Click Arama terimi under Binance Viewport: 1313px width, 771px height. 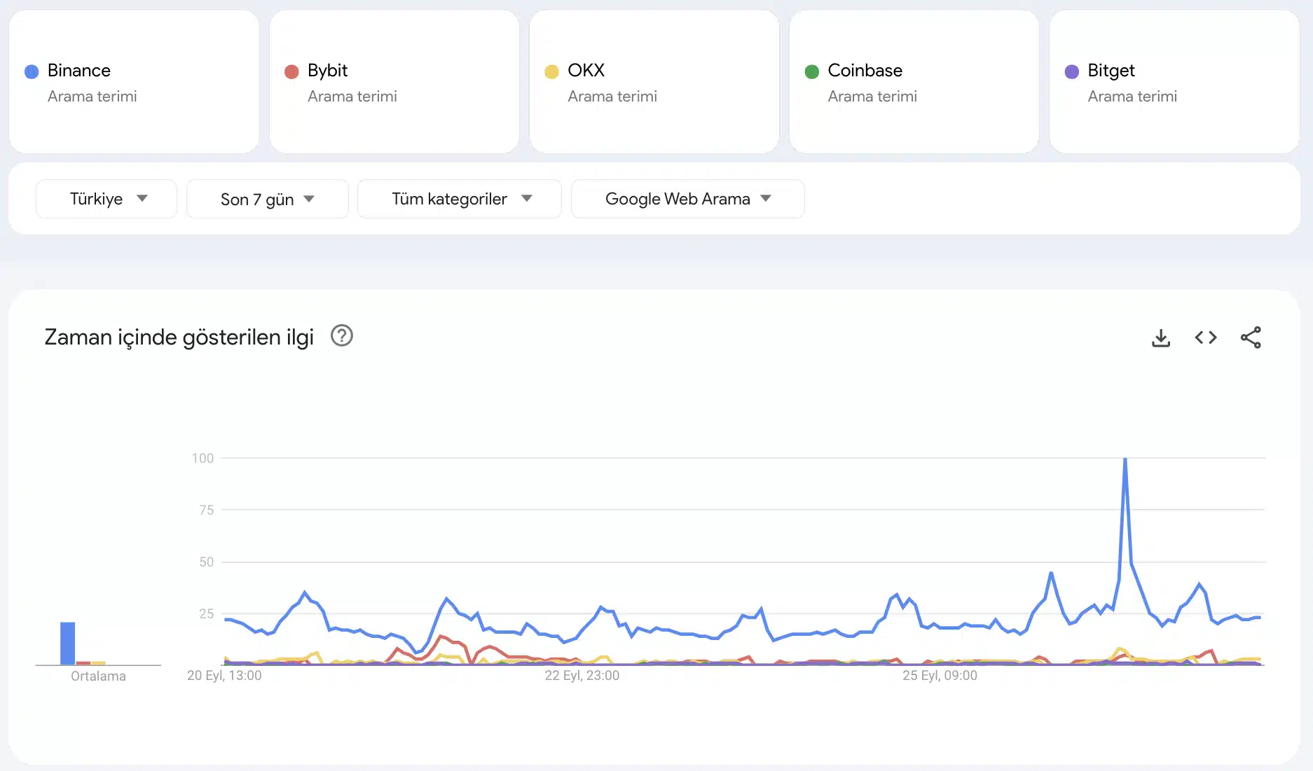point(92,97)
